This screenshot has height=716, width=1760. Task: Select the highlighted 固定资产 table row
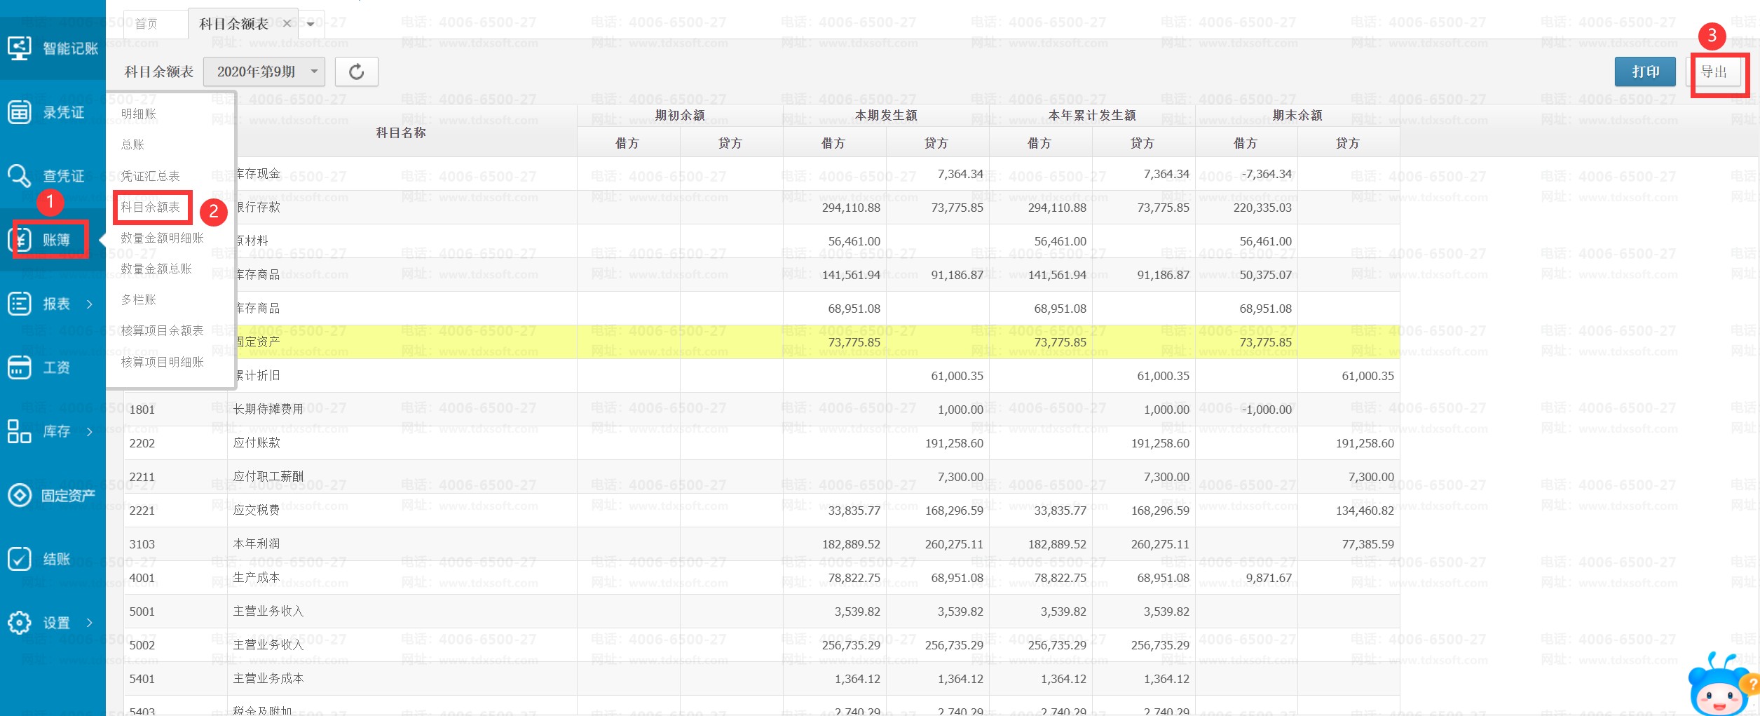[701, 342]
